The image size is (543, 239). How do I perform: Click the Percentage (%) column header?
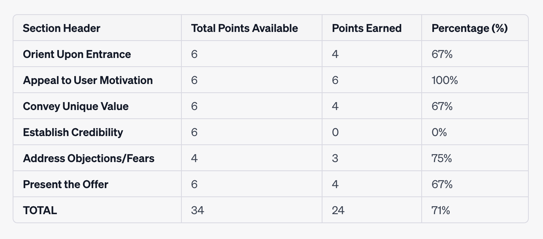(x=470, y=28)
